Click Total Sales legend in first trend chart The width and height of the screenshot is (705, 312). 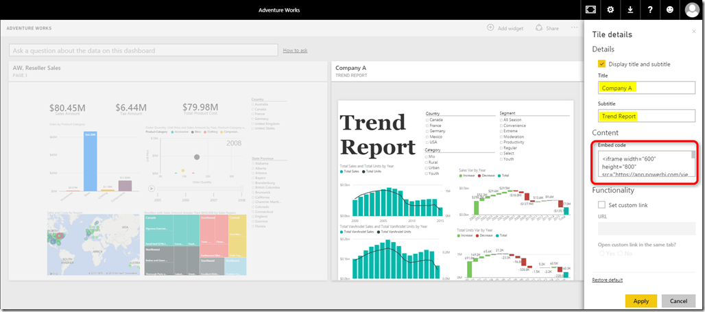(x=350, y=171)
